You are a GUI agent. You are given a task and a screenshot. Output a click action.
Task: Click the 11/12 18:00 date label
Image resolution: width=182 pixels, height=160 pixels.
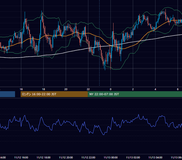pyautogui.click(x=44, y=157)
